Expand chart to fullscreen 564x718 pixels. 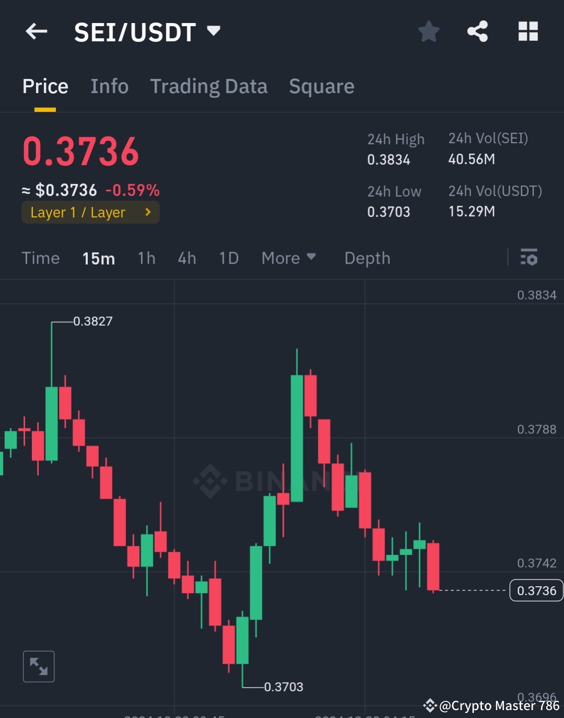pyautogui.click(x=38, y=666)
